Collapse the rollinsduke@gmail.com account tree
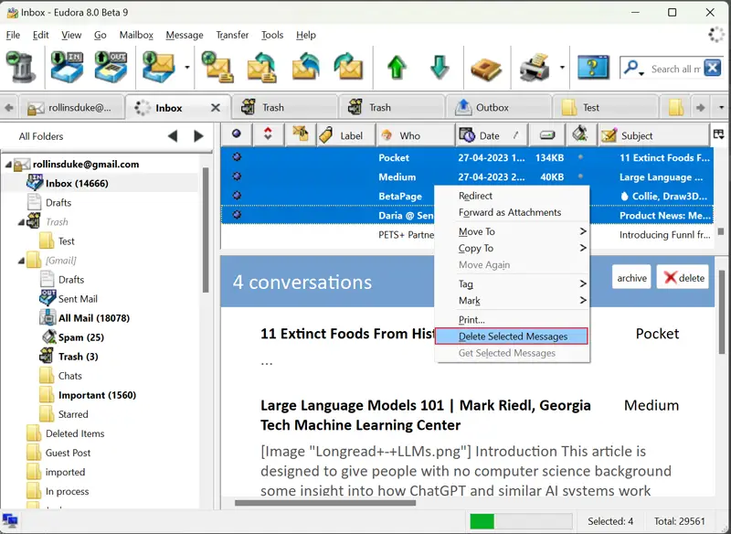Screen dimensions: 731x534 (9, 165)
